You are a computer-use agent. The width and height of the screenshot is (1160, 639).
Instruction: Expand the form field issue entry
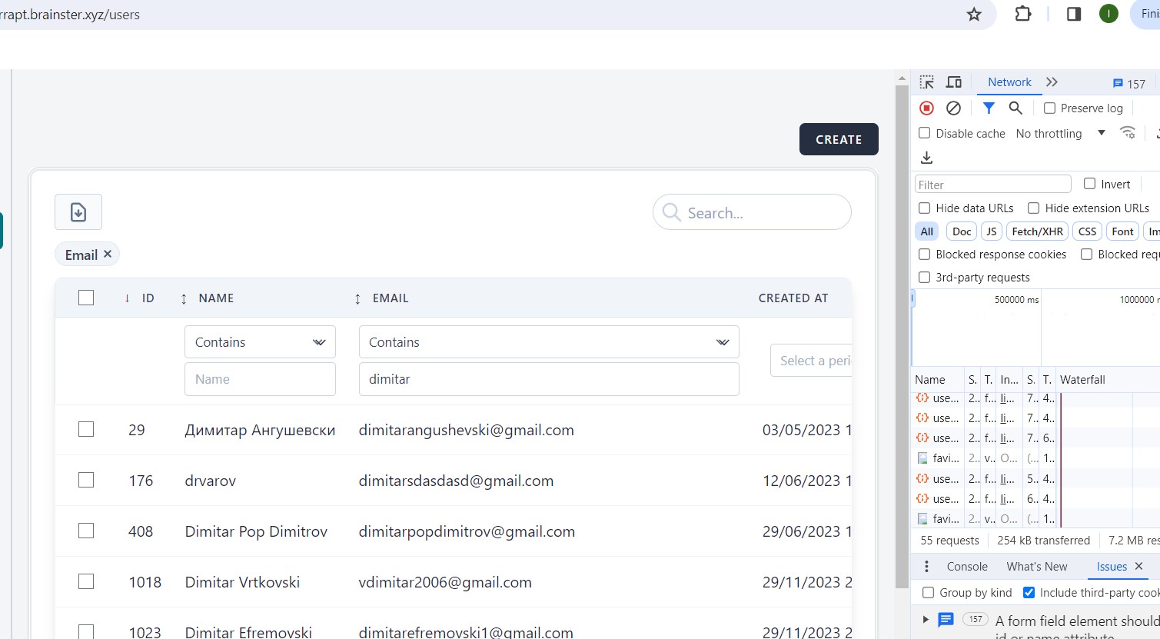click(x=926, y=620)
